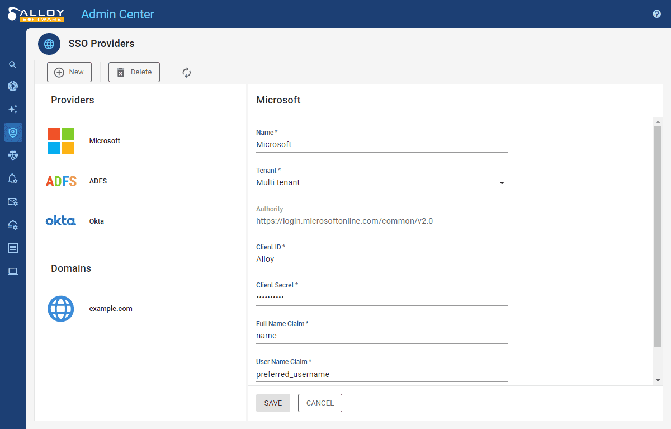Click the form's vertical scrollbar thumb
Viewport: 671px width, 429px height.
coord(658,237)
